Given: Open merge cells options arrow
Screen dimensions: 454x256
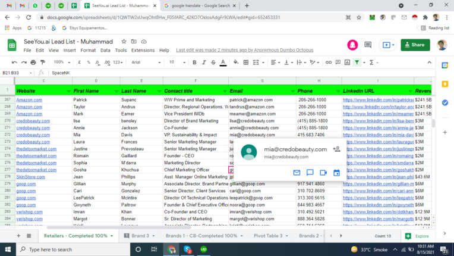Looking at the screenshot, I should click(263, 63).
